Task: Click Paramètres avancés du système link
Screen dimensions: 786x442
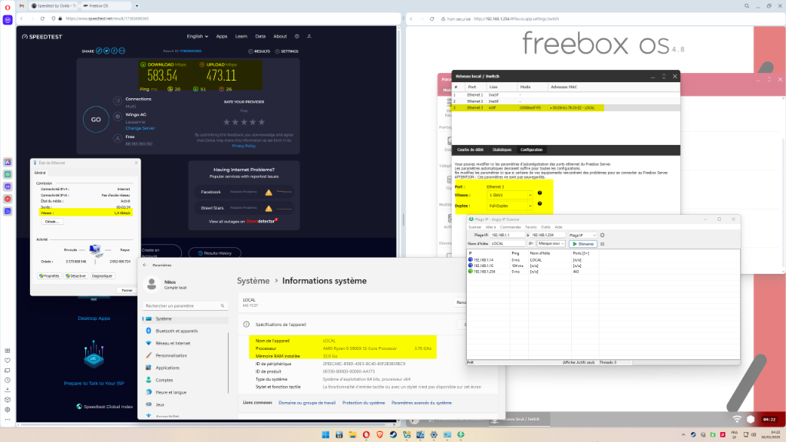Action: [x=421, y=403]
